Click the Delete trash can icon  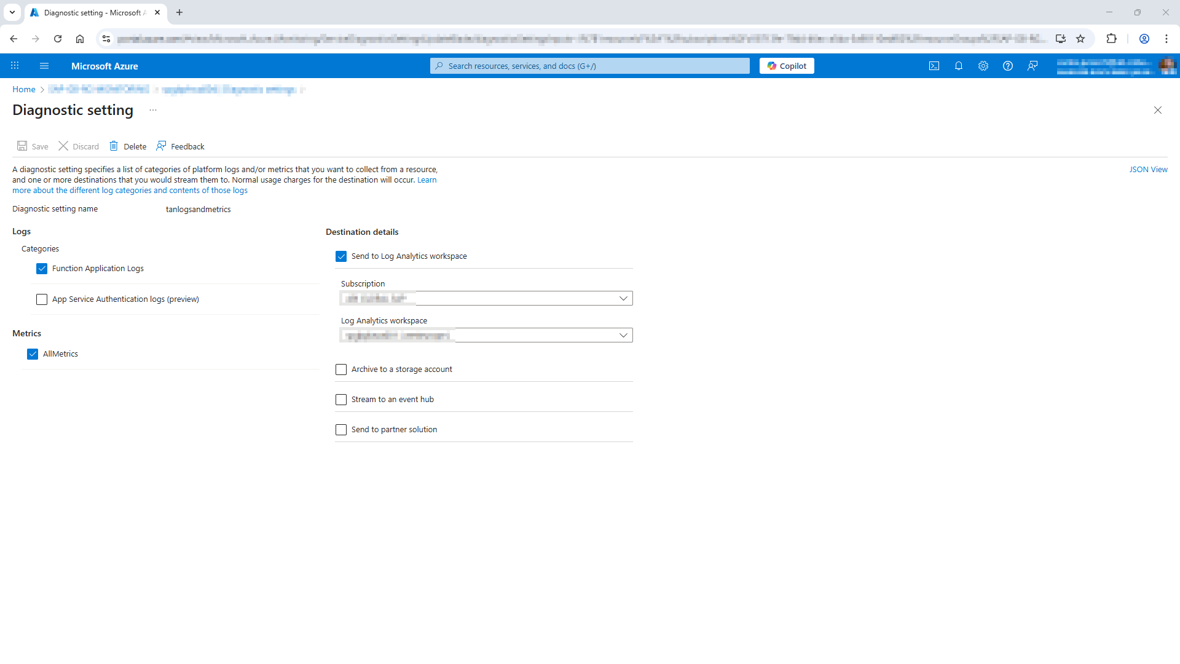click(114, 146)
